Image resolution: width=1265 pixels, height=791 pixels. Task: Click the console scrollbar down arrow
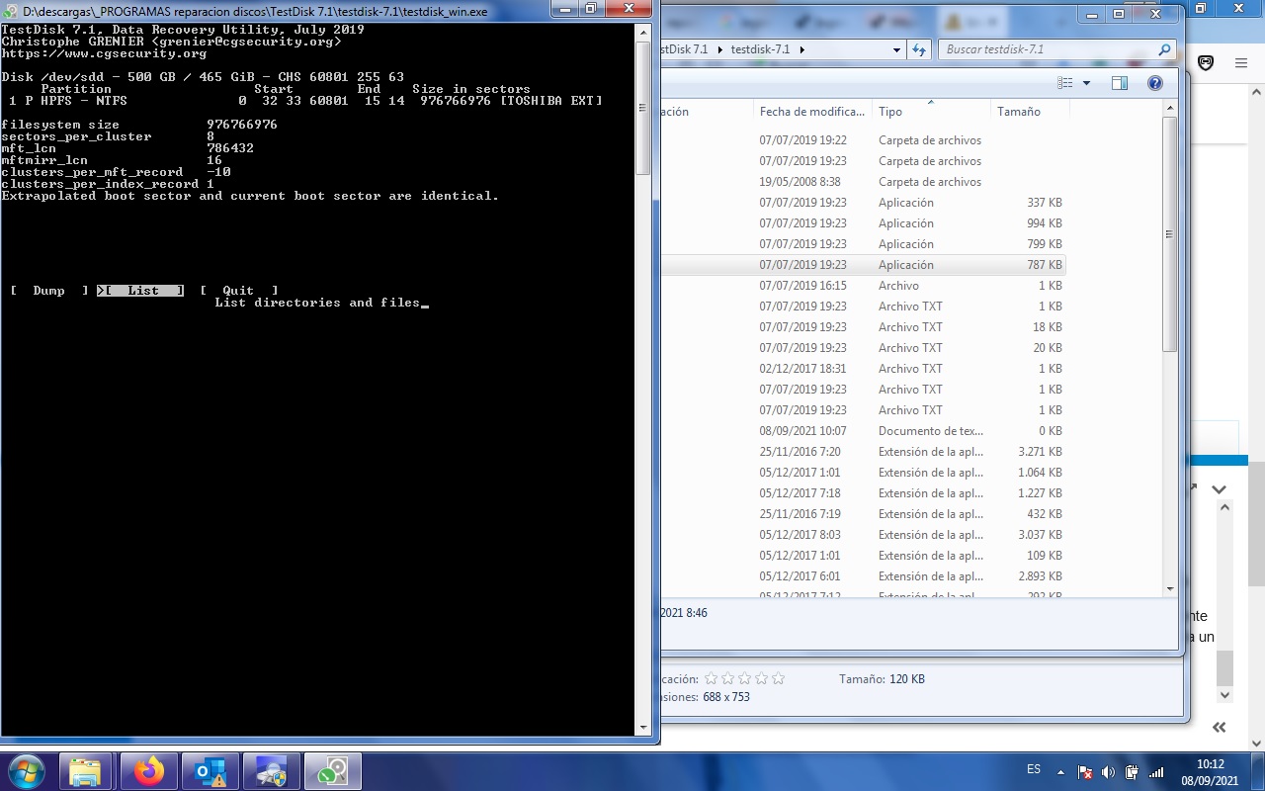click(x=643, y=728)
